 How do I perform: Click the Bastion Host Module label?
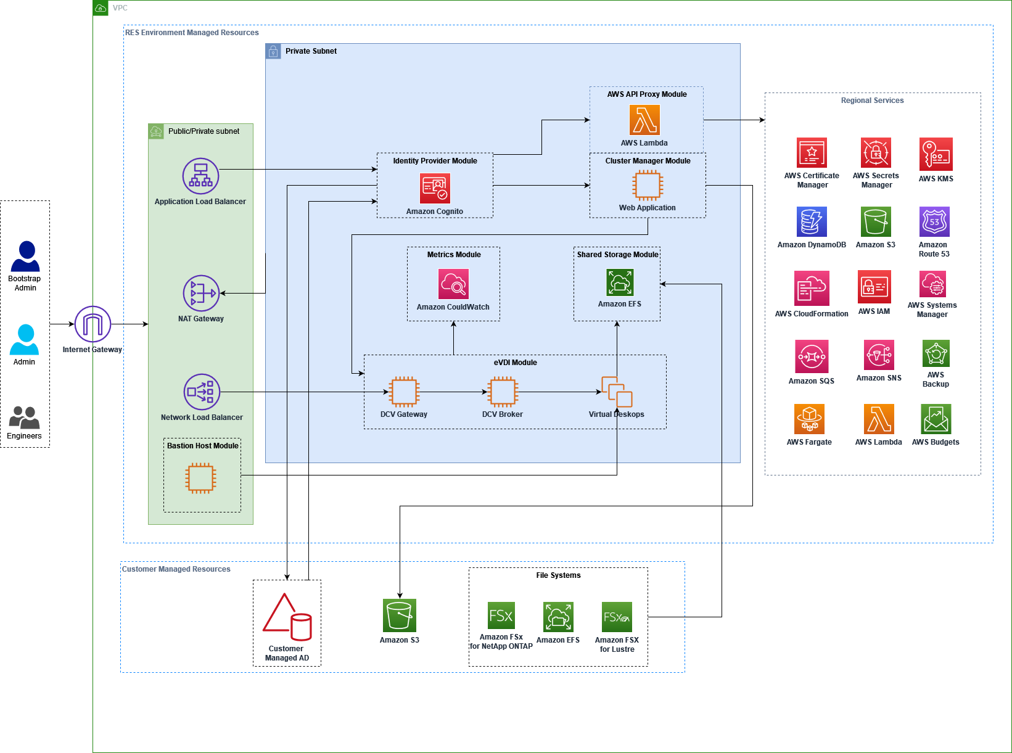click(202, 445)
